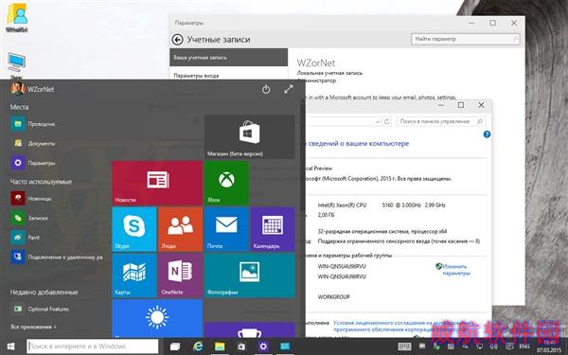Launch the OneNote tile
The image size is (568, 355).
tap(180, 275)
